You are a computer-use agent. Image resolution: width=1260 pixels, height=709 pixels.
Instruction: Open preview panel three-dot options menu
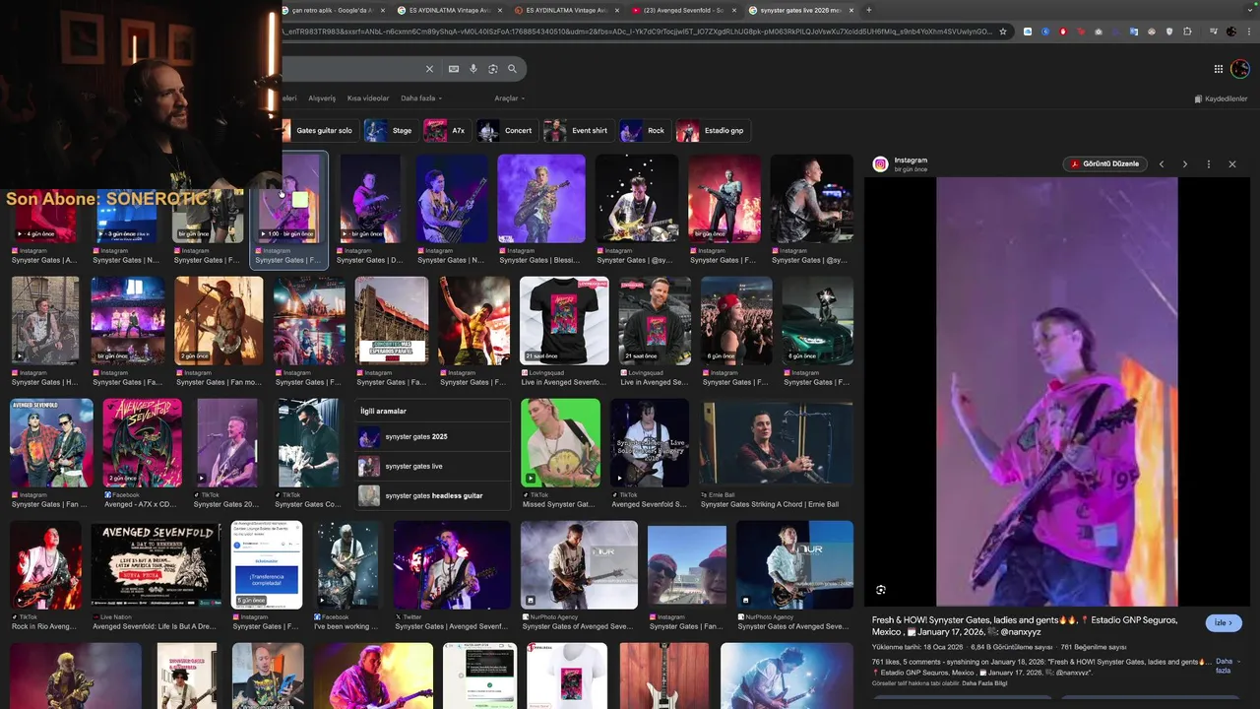1209,164
